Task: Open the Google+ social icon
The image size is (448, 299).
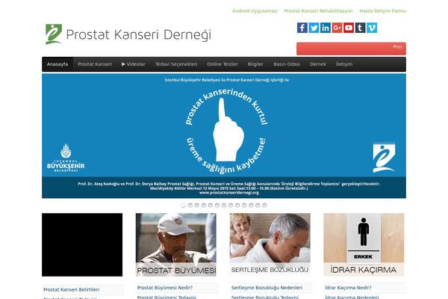Action: [x=337, y=28]
